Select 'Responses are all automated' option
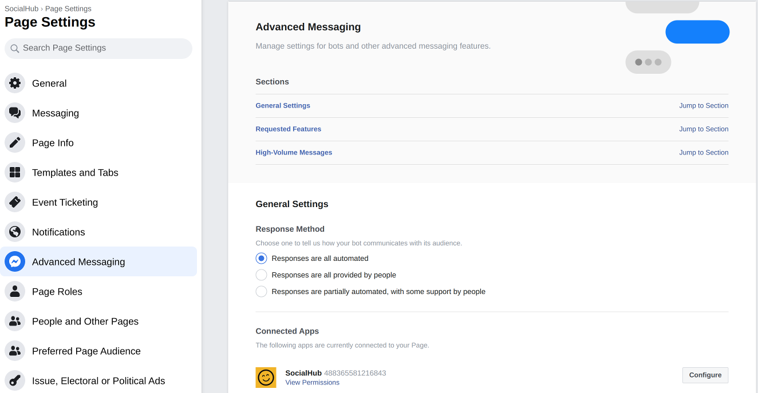 click(x=261, y=259)
